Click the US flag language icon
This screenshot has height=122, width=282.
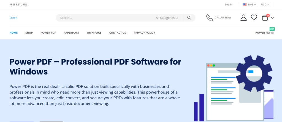tap(245, 4)
